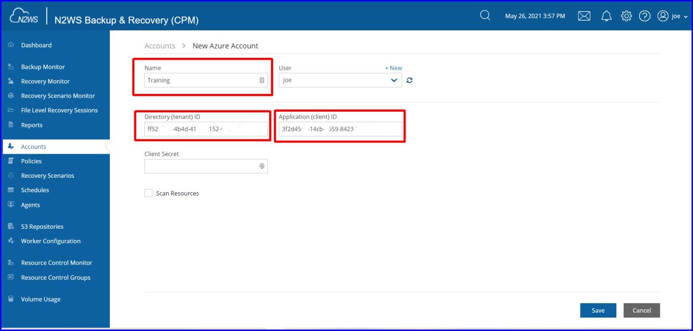Image resolution: width=693 pixels, height=331 pixels.
Task: Open S3 Repositories in the sidebar
Action: point(42,226)
